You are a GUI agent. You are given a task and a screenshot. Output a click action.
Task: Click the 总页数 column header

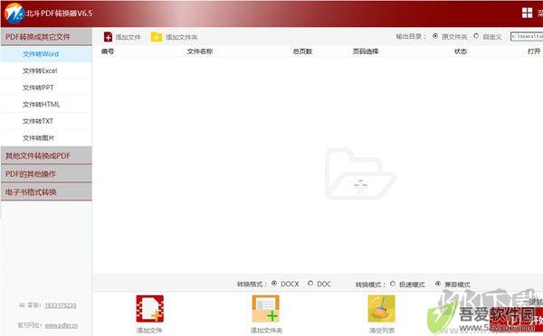click(x=302, y=51)
